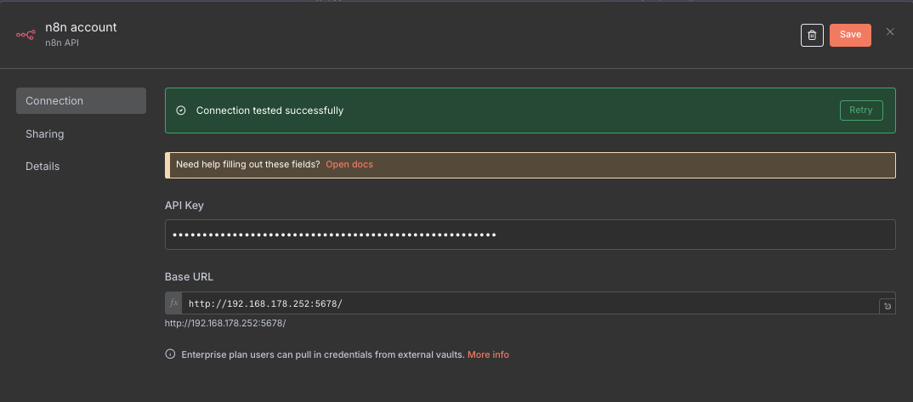Image resolution: width=913 pixels, height=402 pixels.
Task: Click 'Connection tested successfully' message
Action: [269, 110]
